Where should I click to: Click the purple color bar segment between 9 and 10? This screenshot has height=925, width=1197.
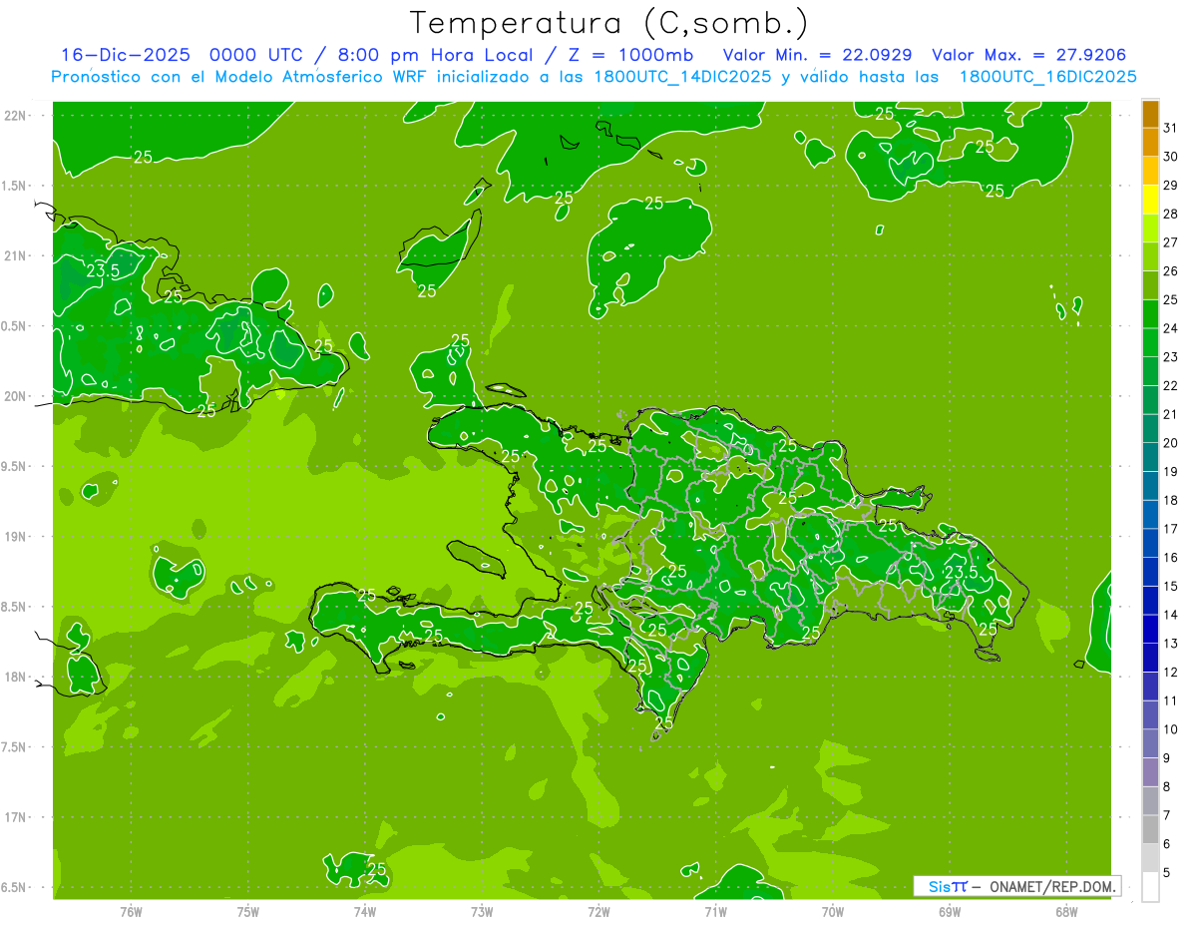click(1150, 744)
